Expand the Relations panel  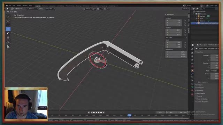(199, 85)
